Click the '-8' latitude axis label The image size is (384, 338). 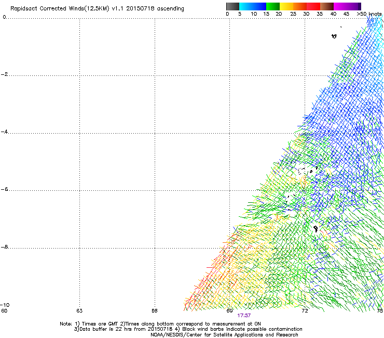[4, 246]
